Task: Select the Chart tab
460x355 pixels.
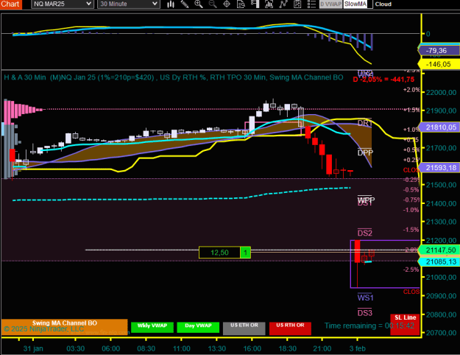Action: click(10, 4)
